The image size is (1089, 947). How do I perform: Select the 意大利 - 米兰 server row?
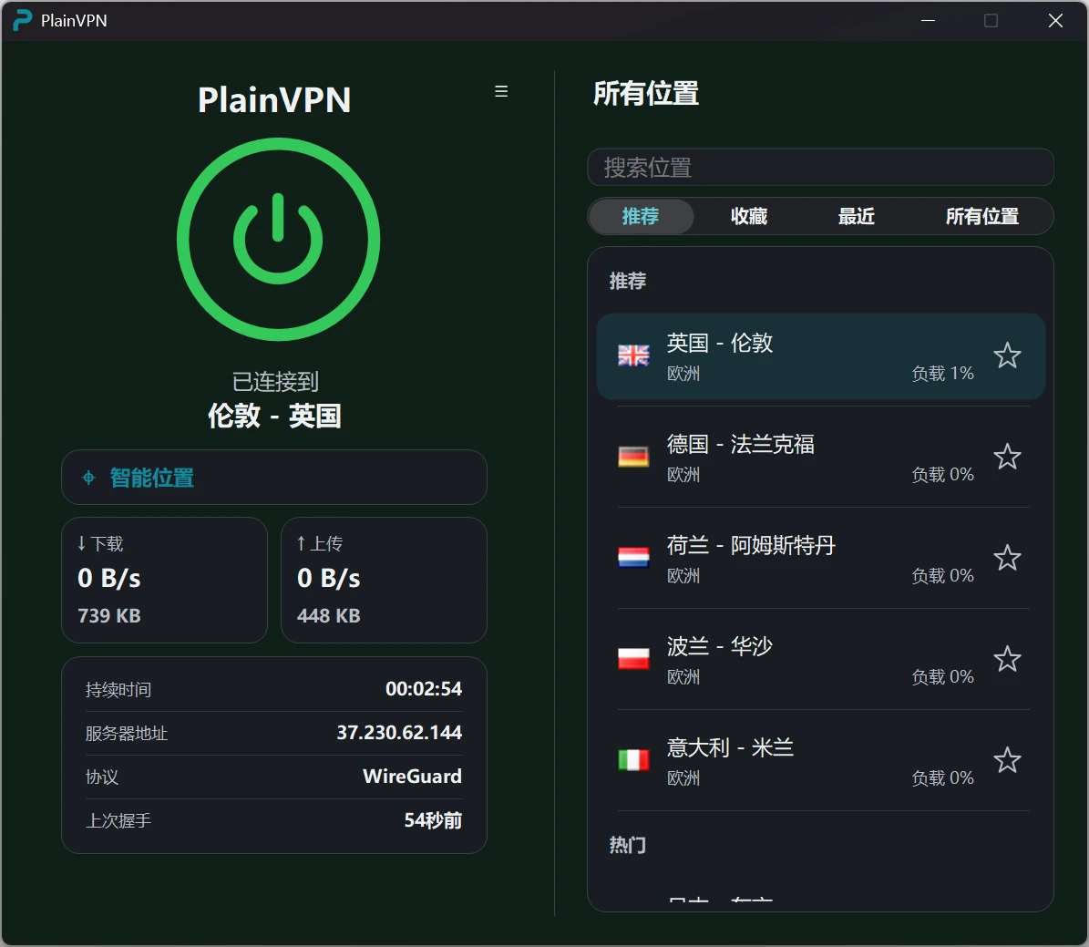point(820,760)
